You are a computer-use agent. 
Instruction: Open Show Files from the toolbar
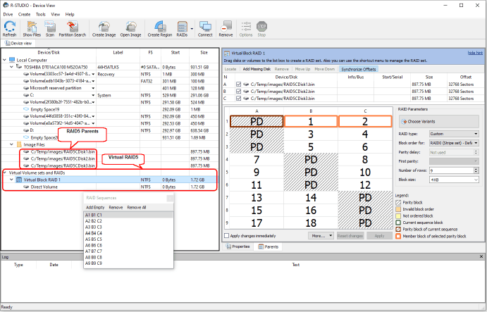[x=32, y=29]
